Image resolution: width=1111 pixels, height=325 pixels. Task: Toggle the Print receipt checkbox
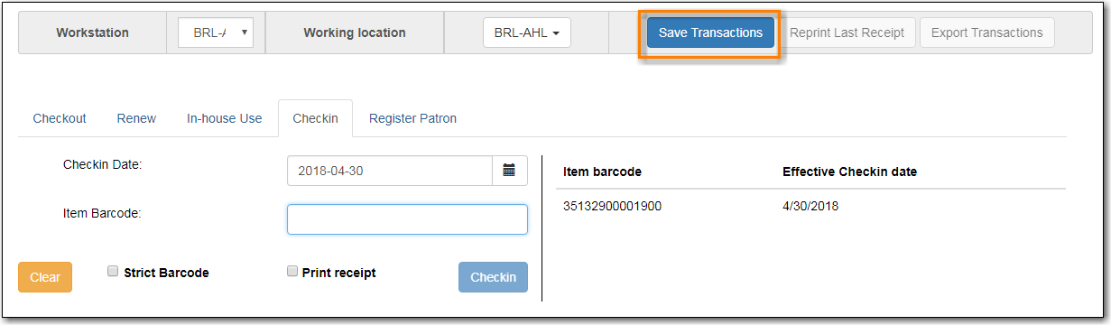(292, 271)
